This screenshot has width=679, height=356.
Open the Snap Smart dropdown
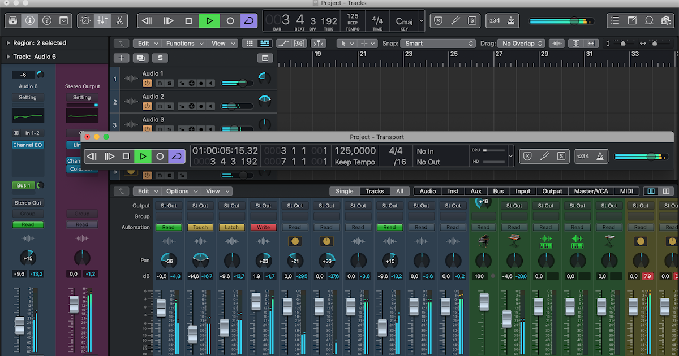coord(438,44)
